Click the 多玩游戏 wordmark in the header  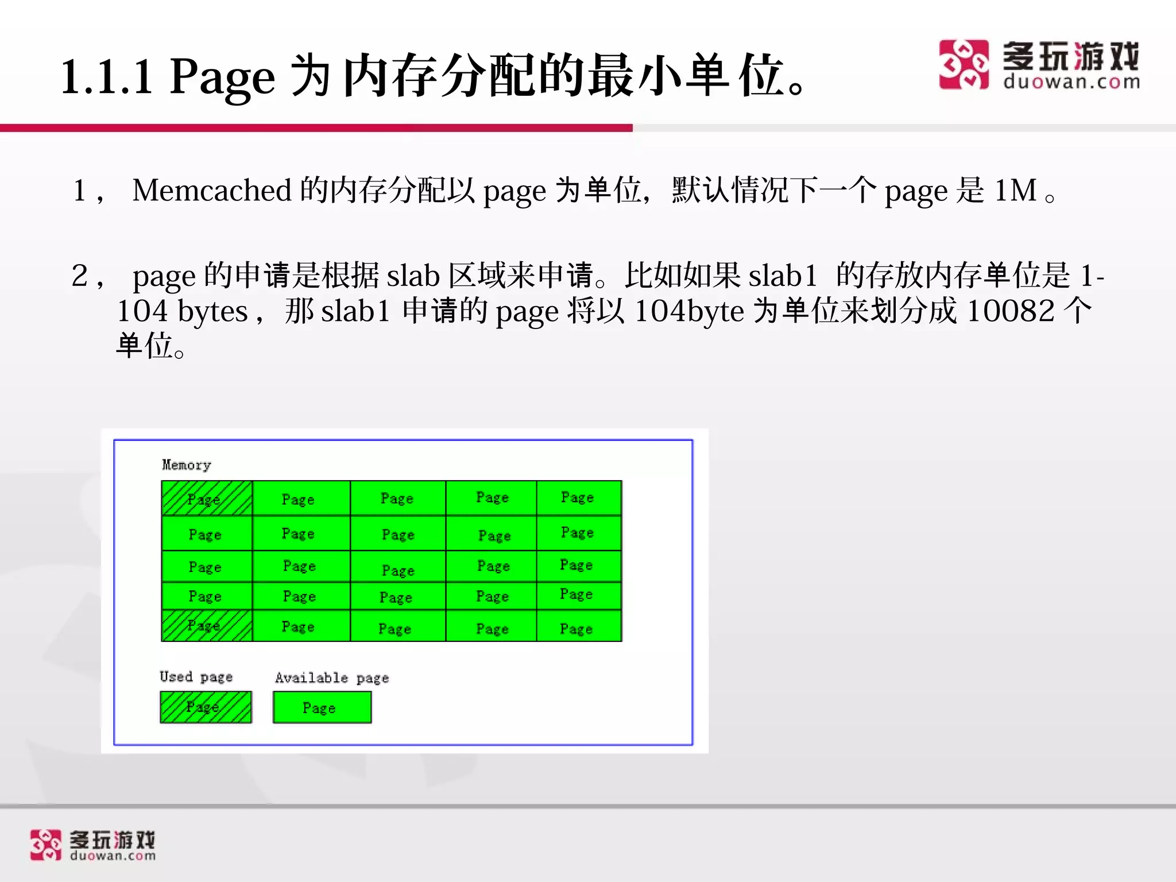click(x=1071, y=56)
